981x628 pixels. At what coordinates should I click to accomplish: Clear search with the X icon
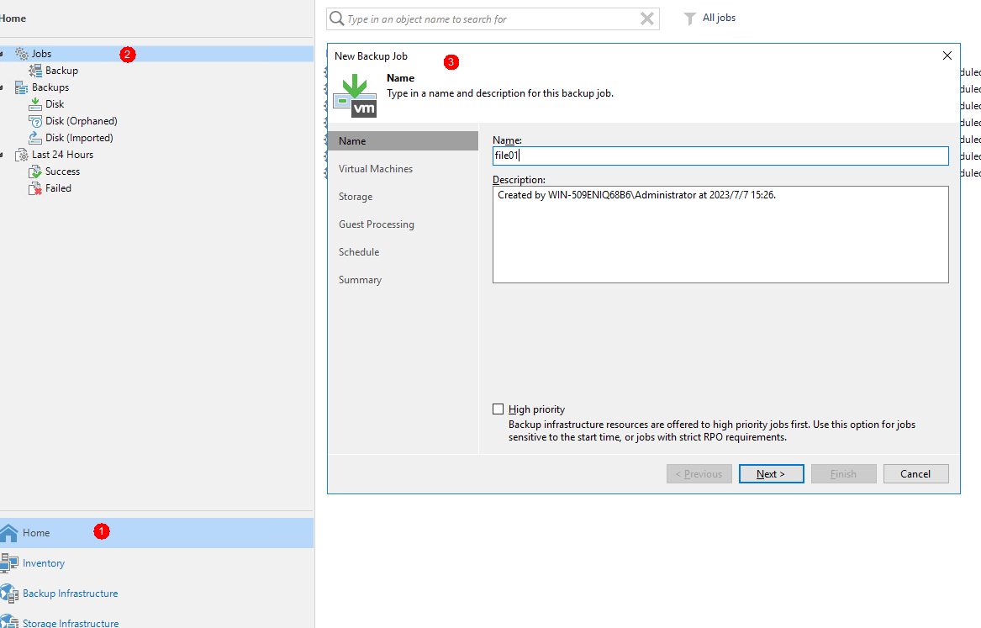646,18
